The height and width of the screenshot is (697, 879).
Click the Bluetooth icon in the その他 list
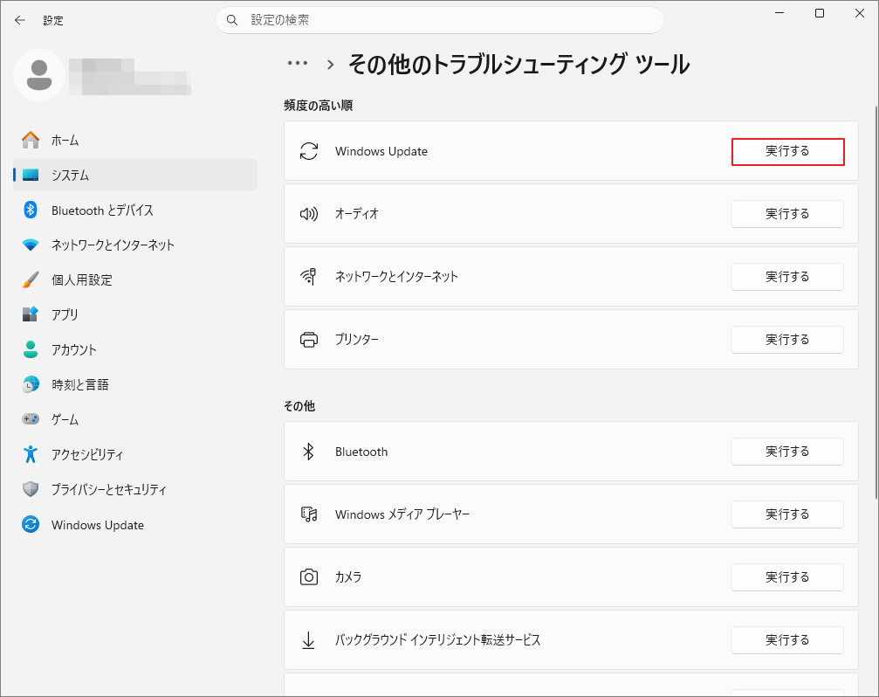pos(308,452)
